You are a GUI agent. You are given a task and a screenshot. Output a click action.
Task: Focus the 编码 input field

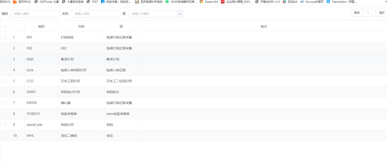pyautogui.click(x=35, y=14)
